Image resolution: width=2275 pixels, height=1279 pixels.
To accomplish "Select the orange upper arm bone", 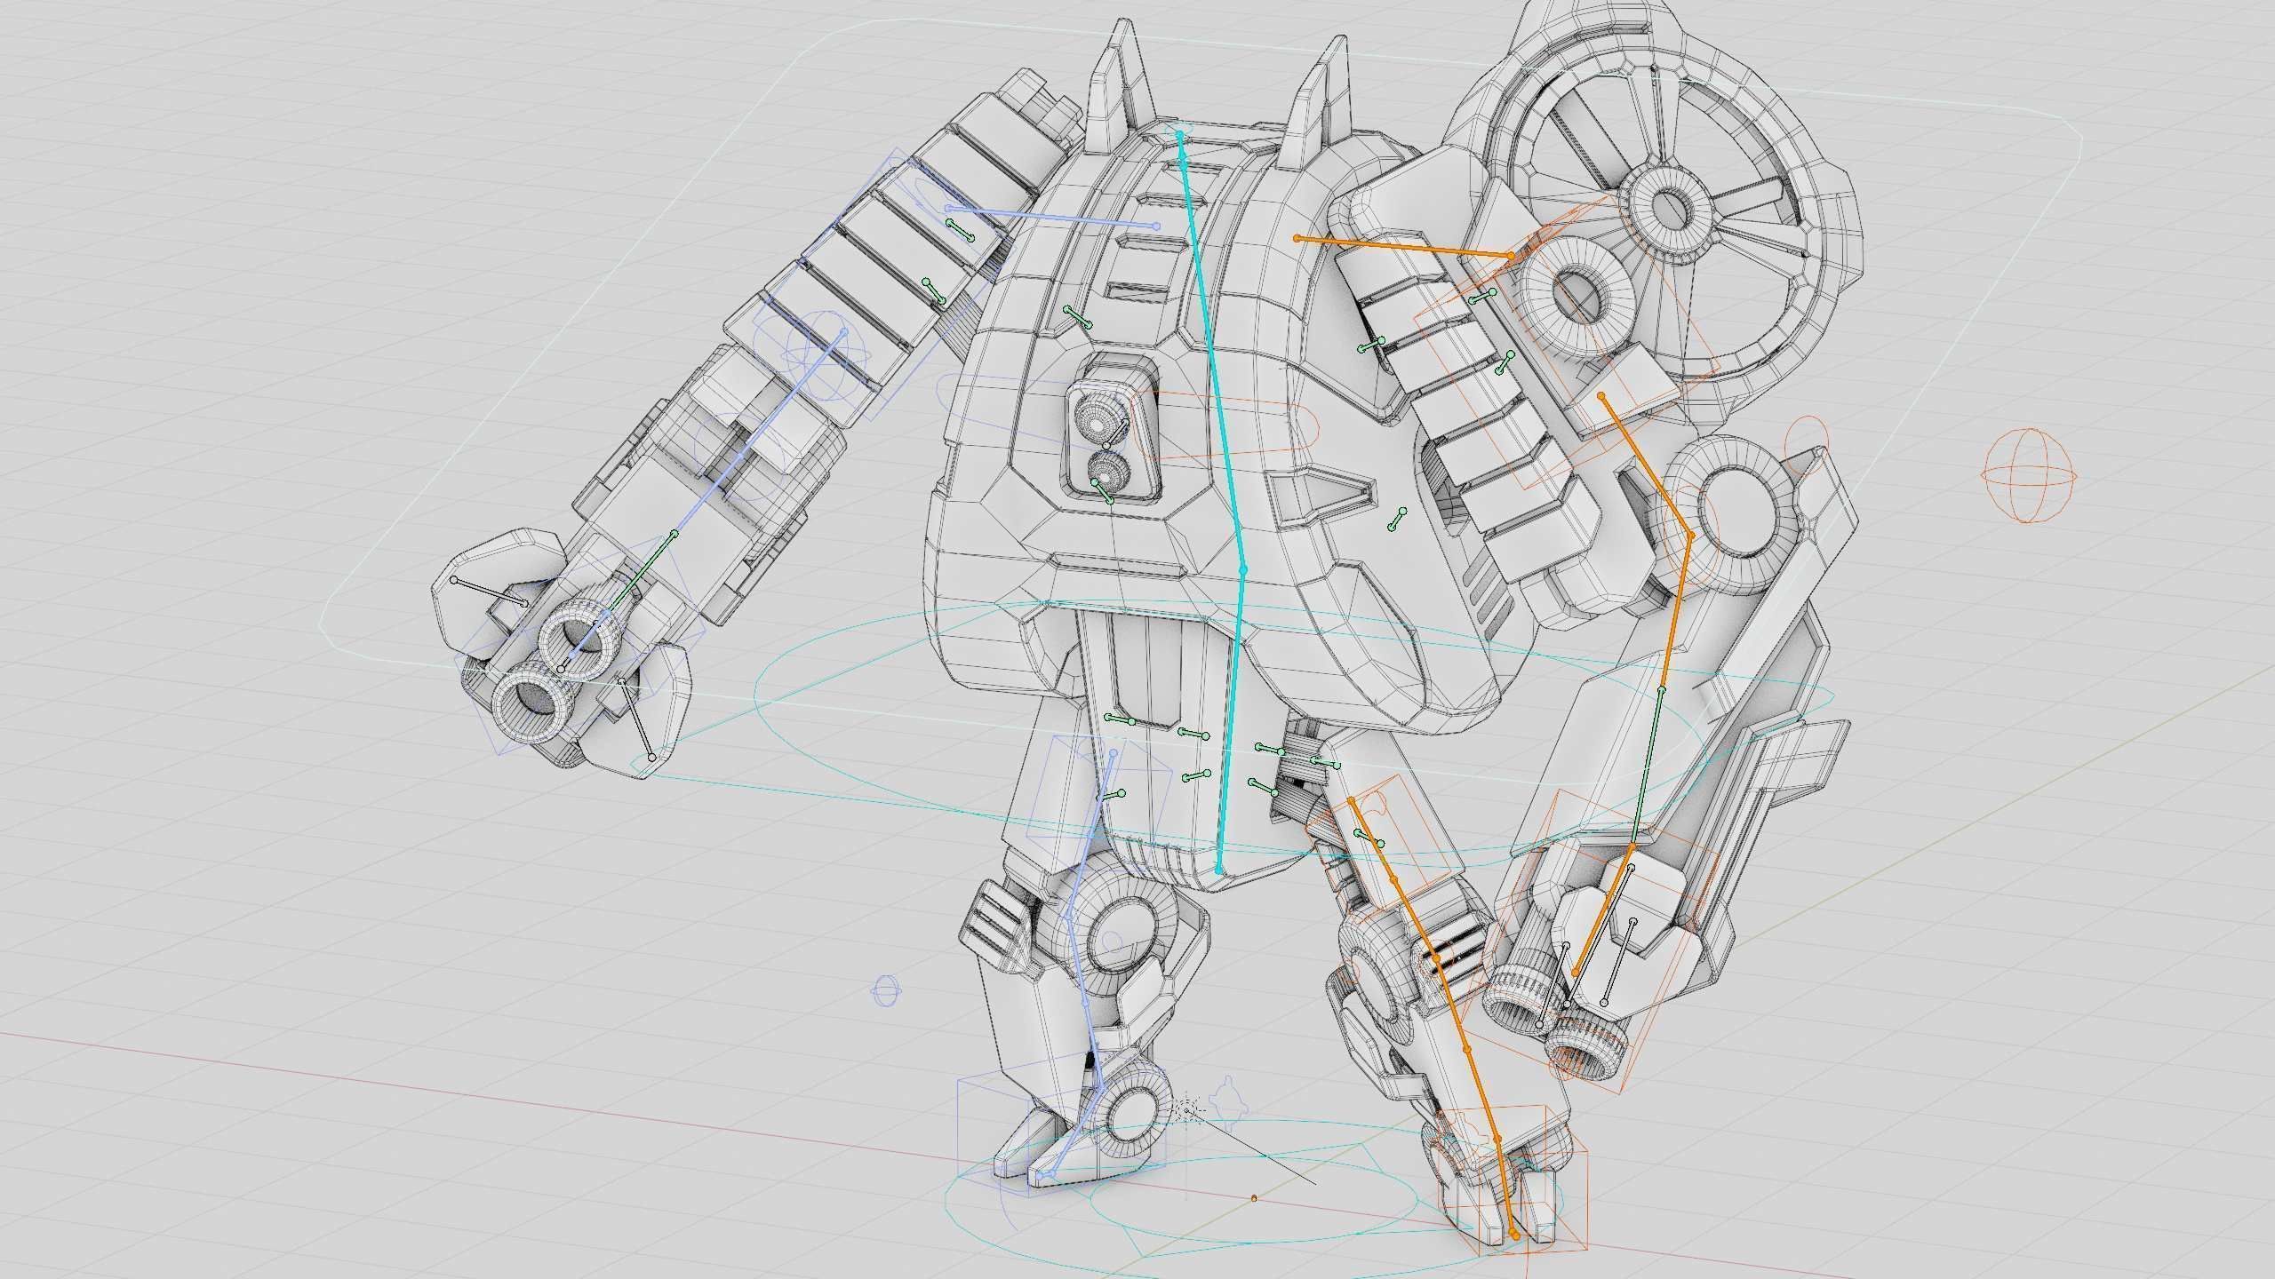I will (x=1646, y=465).
